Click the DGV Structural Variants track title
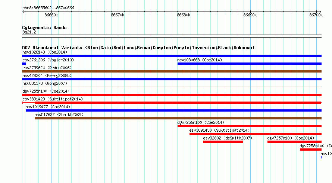This screenshot has height=183, width=332. pos(138,48)
